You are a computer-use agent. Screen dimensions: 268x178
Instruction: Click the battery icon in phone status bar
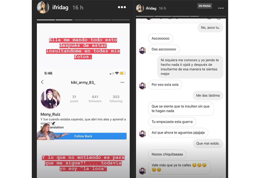(x=123, y=73)
